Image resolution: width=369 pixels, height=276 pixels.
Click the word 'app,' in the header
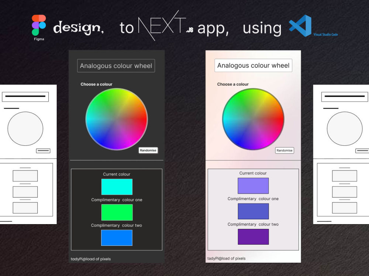point(213,29)
